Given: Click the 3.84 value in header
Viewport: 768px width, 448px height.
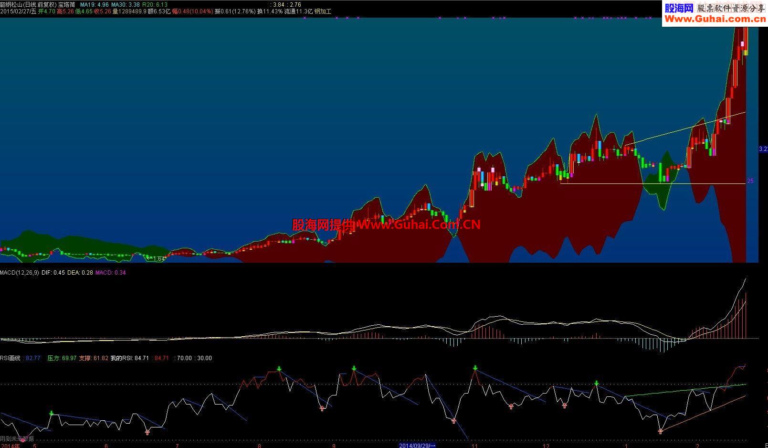Looking at the screenshot, I should coord(278,4).
